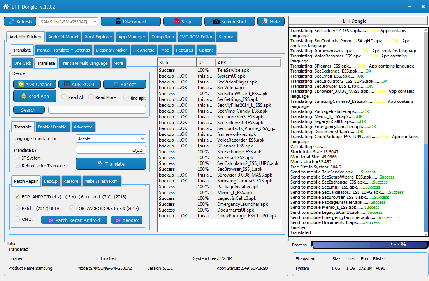Viewport: 429px width, 281px height.
Task: Enable find apk checkbox
Action: 126,98
